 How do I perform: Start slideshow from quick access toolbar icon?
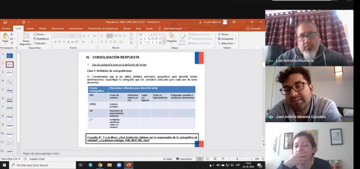coord(24,22)
